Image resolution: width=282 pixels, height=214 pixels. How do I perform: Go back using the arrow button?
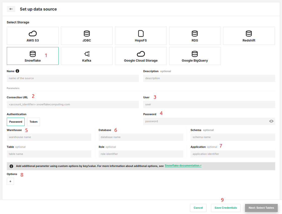click(x=11, y=9)
